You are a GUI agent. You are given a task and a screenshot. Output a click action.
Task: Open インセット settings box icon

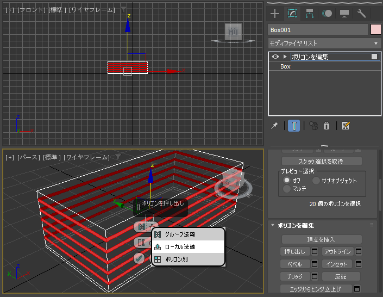359,264
